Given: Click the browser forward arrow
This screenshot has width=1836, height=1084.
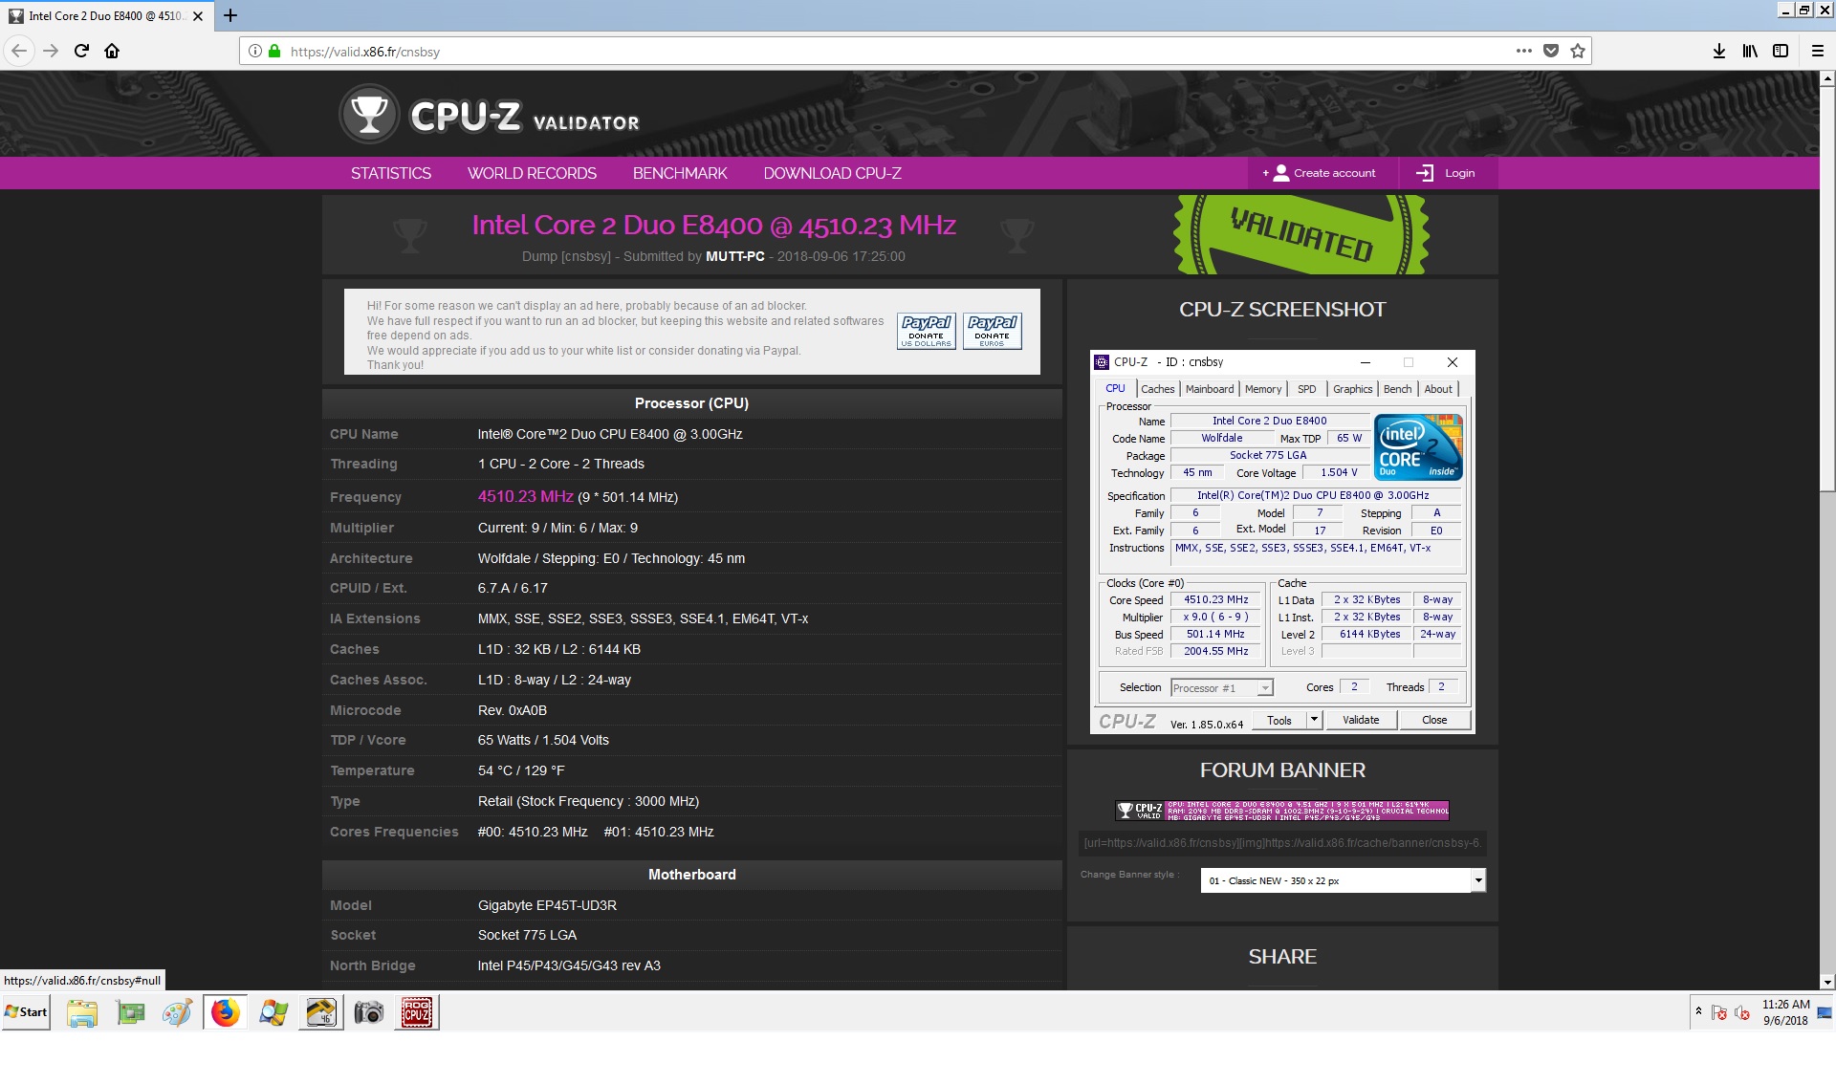Looking at the screenshot, I should click(51, 51).
